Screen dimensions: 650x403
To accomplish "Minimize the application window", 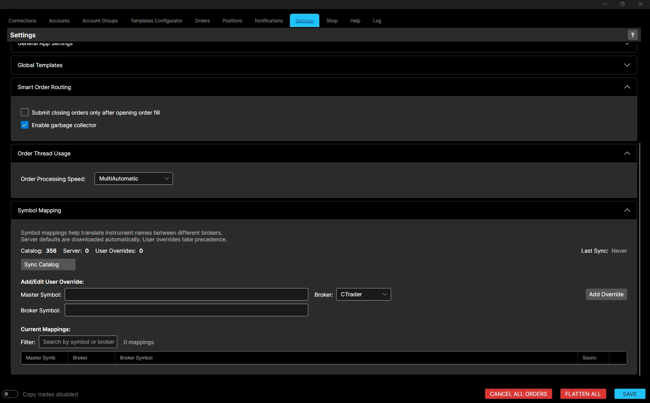I will [605, 4].
